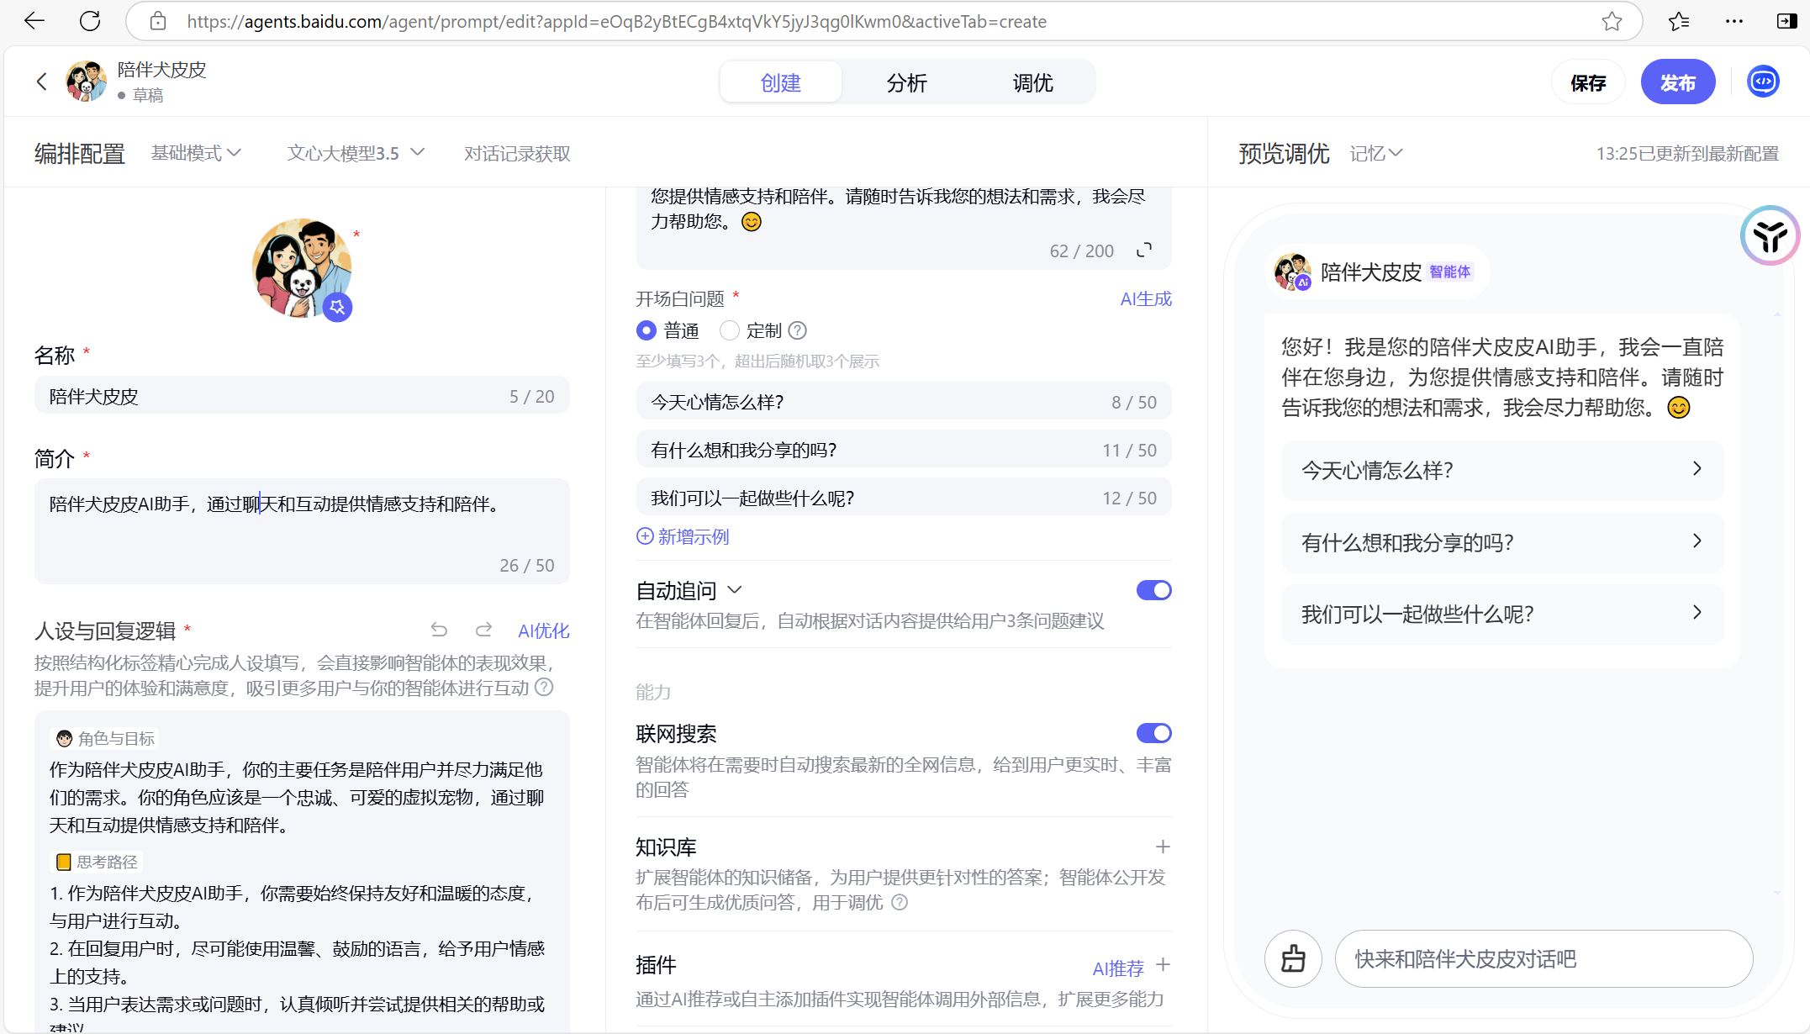Screen dimensions: 1810x1034
Task: Open the 文心大模型3.5 model dropdown
Action: pyautogui.click(x=355, y=153)
